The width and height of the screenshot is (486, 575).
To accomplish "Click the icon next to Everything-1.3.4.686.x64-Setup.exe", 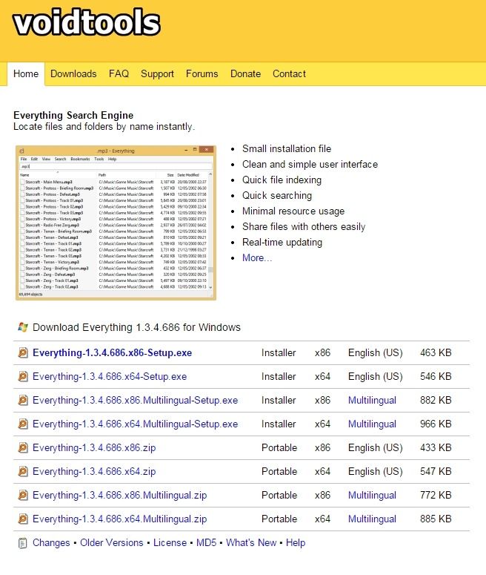I will 23,377.
